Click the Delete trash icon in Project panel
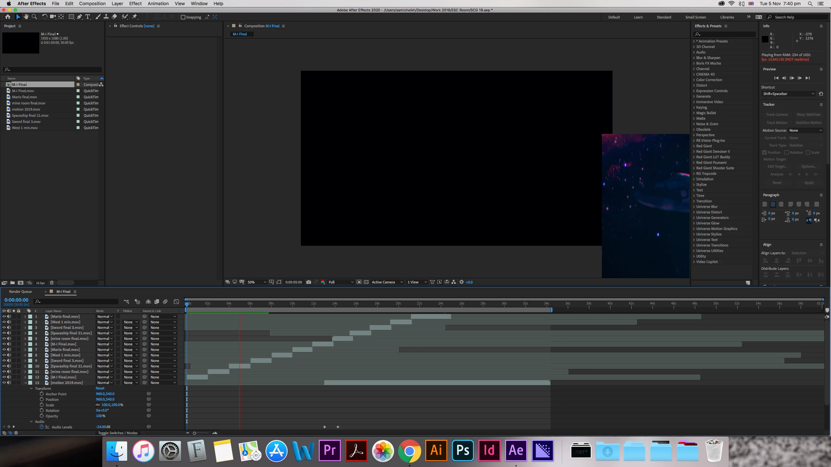The image size is (831, 467). (52, 283)
